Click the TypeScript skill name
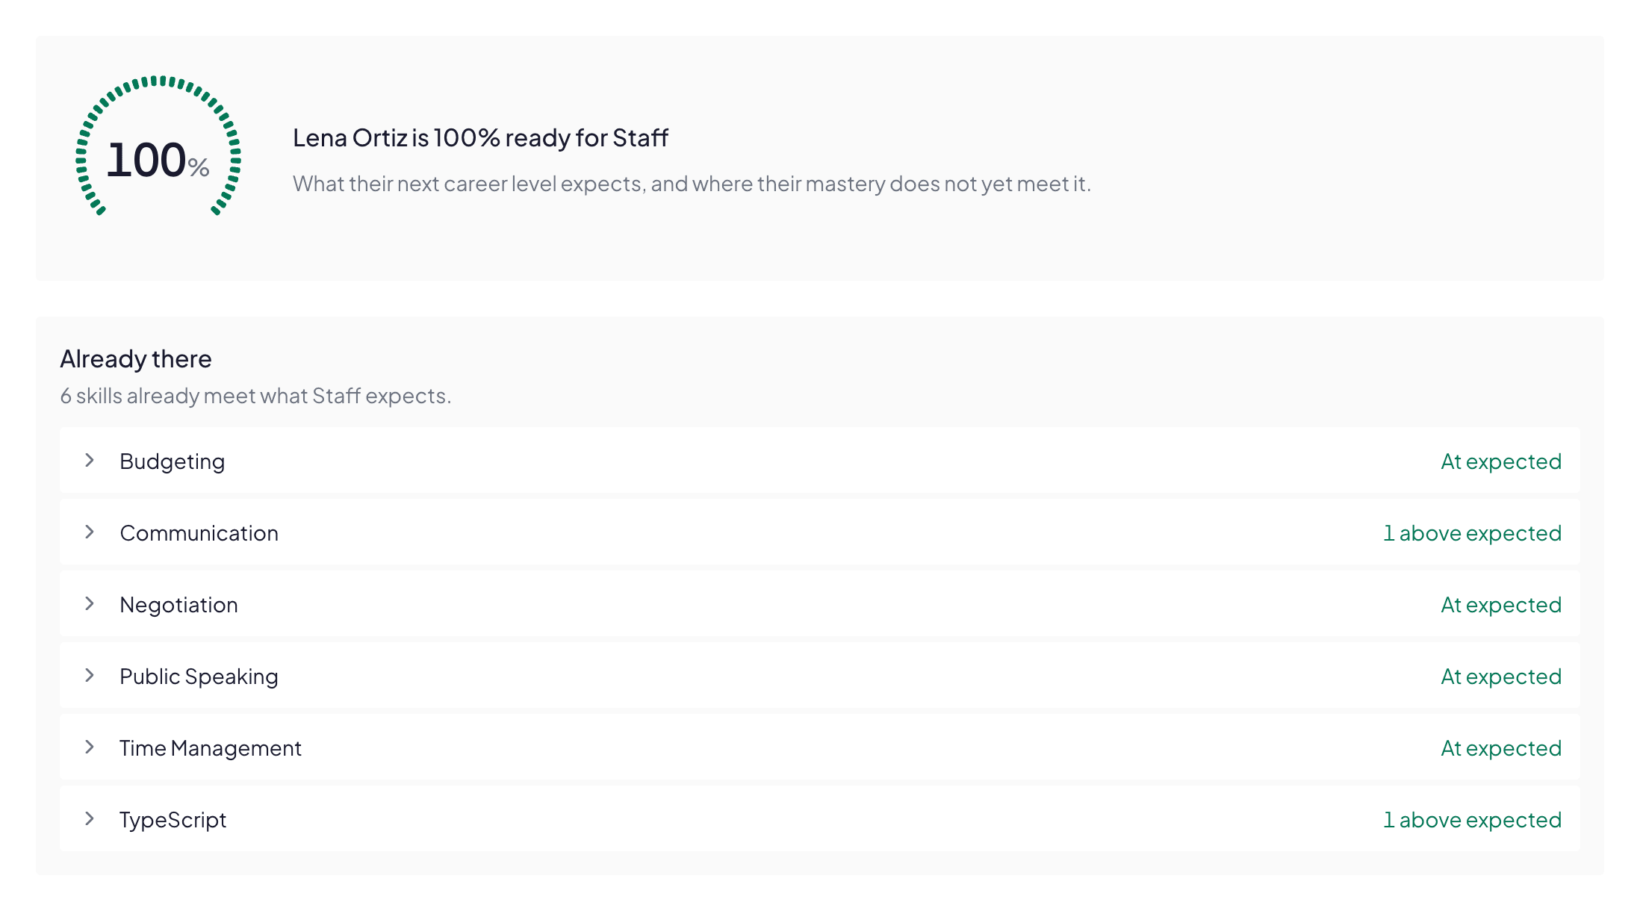The image size is (1640, 911). tap(173, 820)
